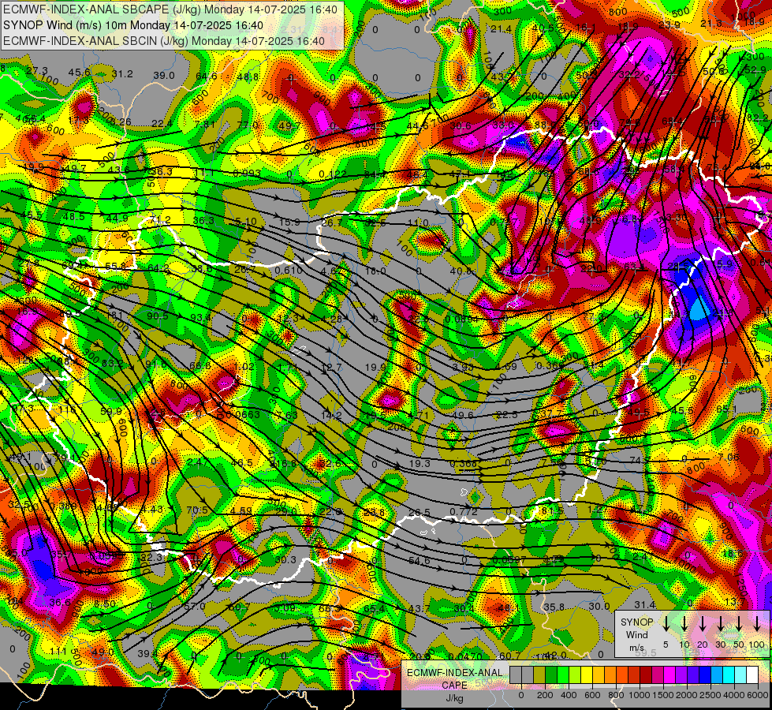Click the map value '23.8'
This screenshot has width=772, height=710.
[x=375, y=513]
